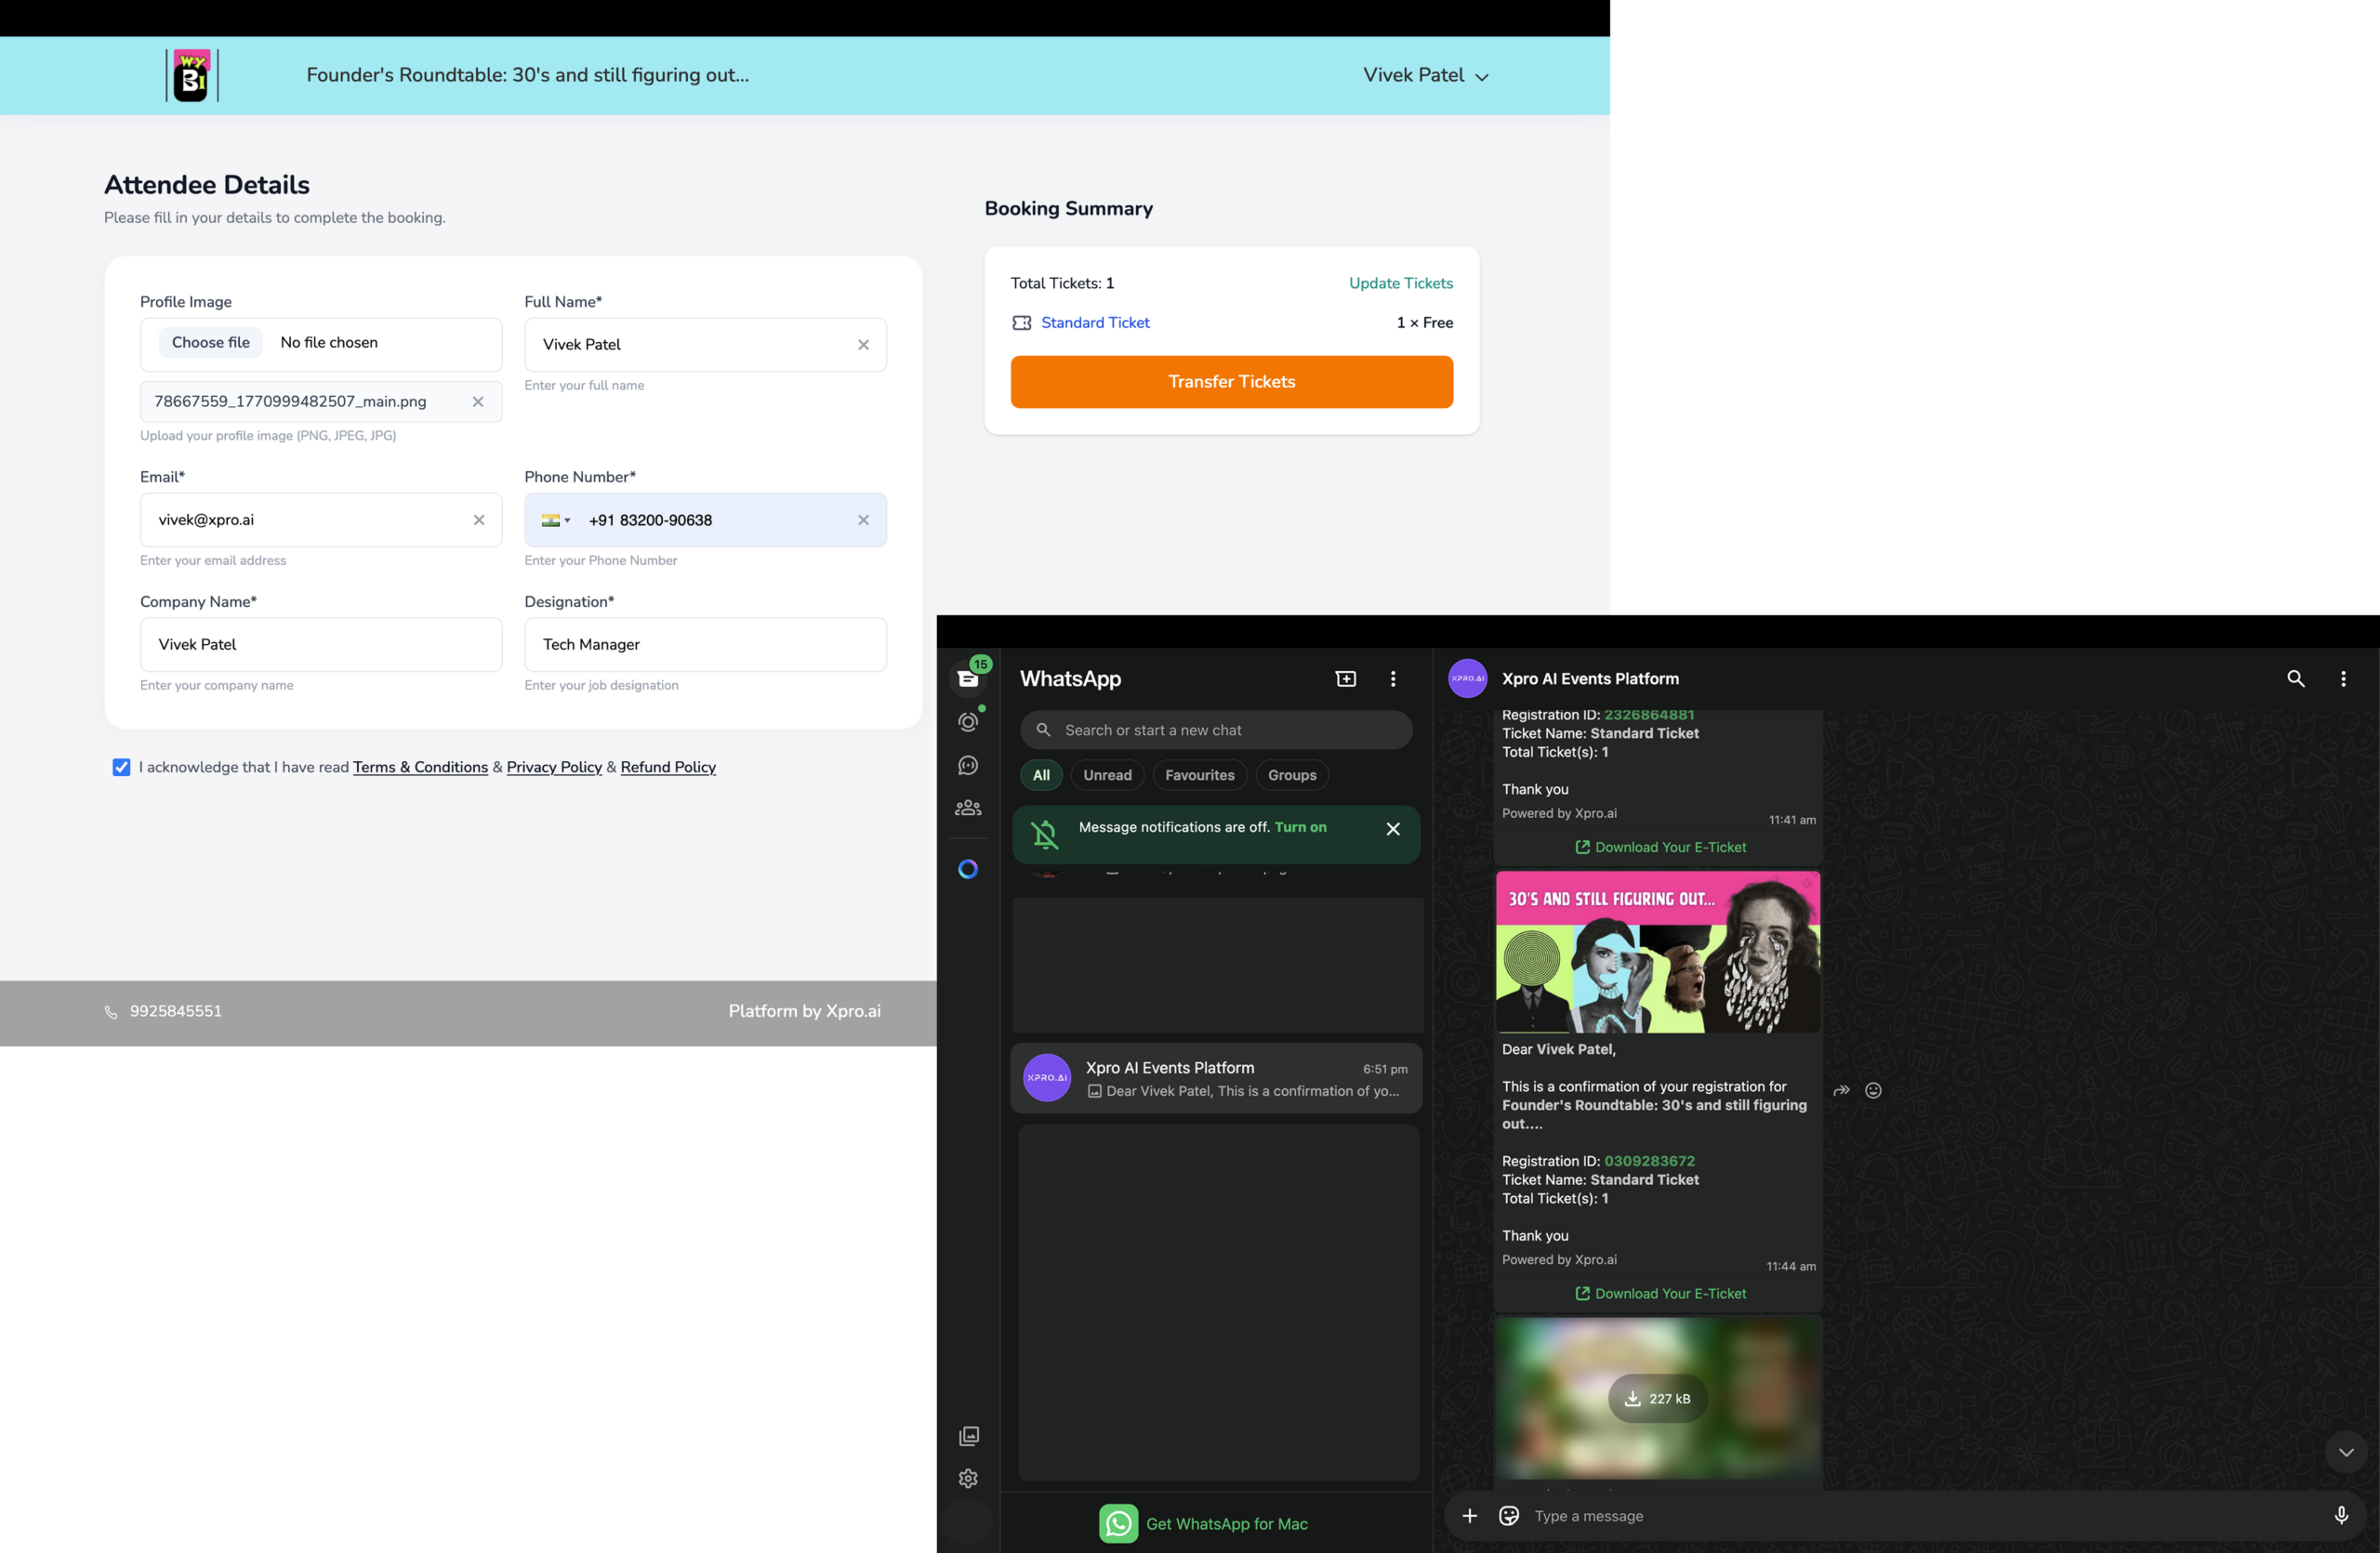
Task: Open WhatsApp Channels icon in sidebar
Action: point(967,766)
